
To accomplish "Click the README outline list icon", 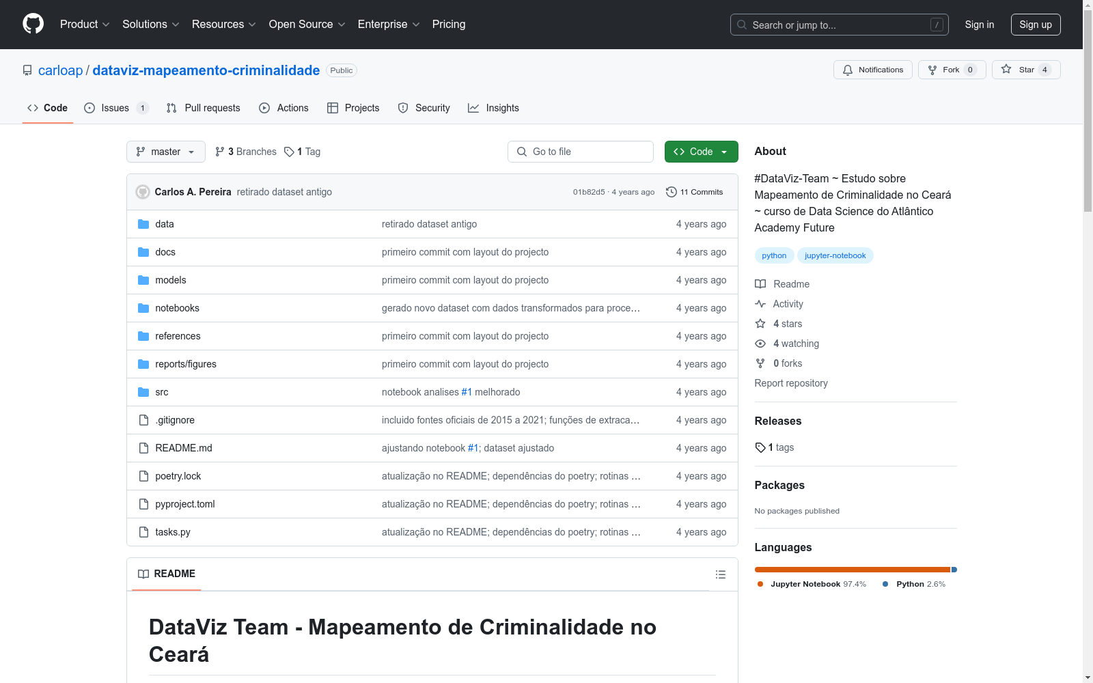I will pos(720,574).
